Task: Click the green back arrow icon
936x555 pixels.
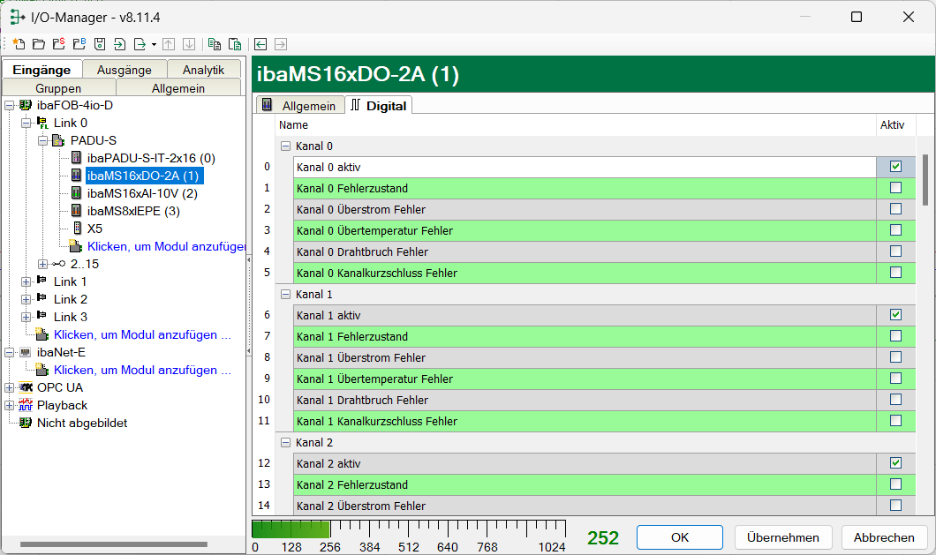Action: [x=260, y=44]
